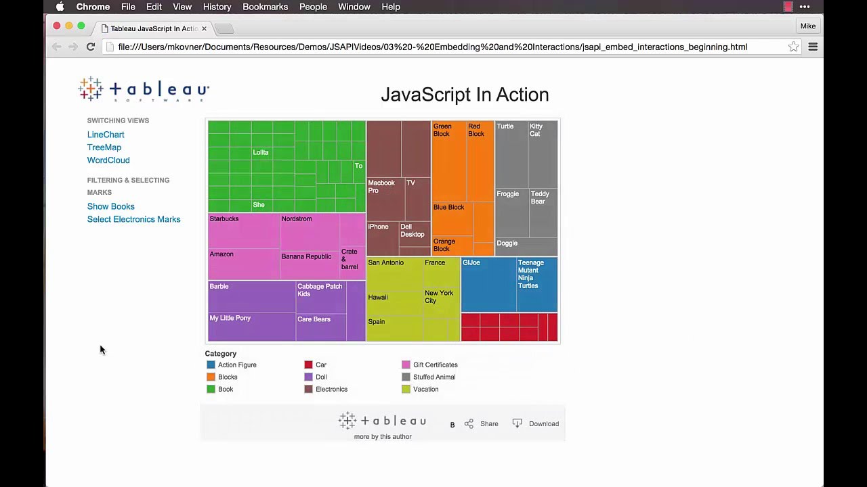
Task: Click Download text in viz footer
Action: tap(544, 424)
